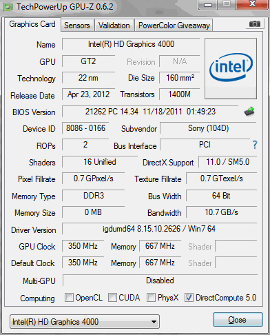270x335 pixels.
Task: Take a screenshot using the camera icon
Action: (254, 24)
